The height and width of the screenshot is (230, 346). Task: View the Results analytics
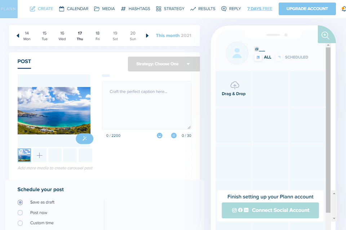(203, 9)
